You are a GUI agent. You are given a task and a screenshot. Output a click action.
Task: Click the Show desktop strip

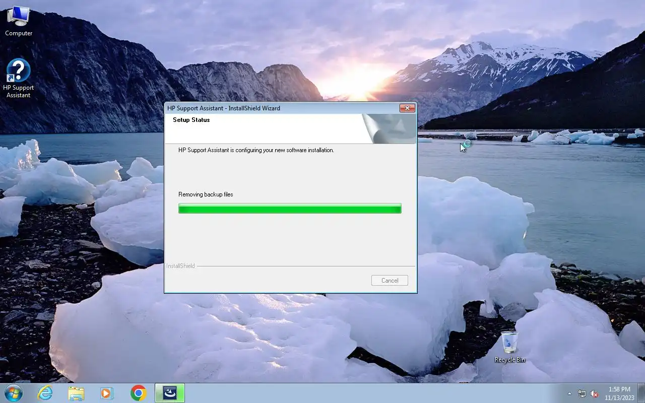point(641,393)
